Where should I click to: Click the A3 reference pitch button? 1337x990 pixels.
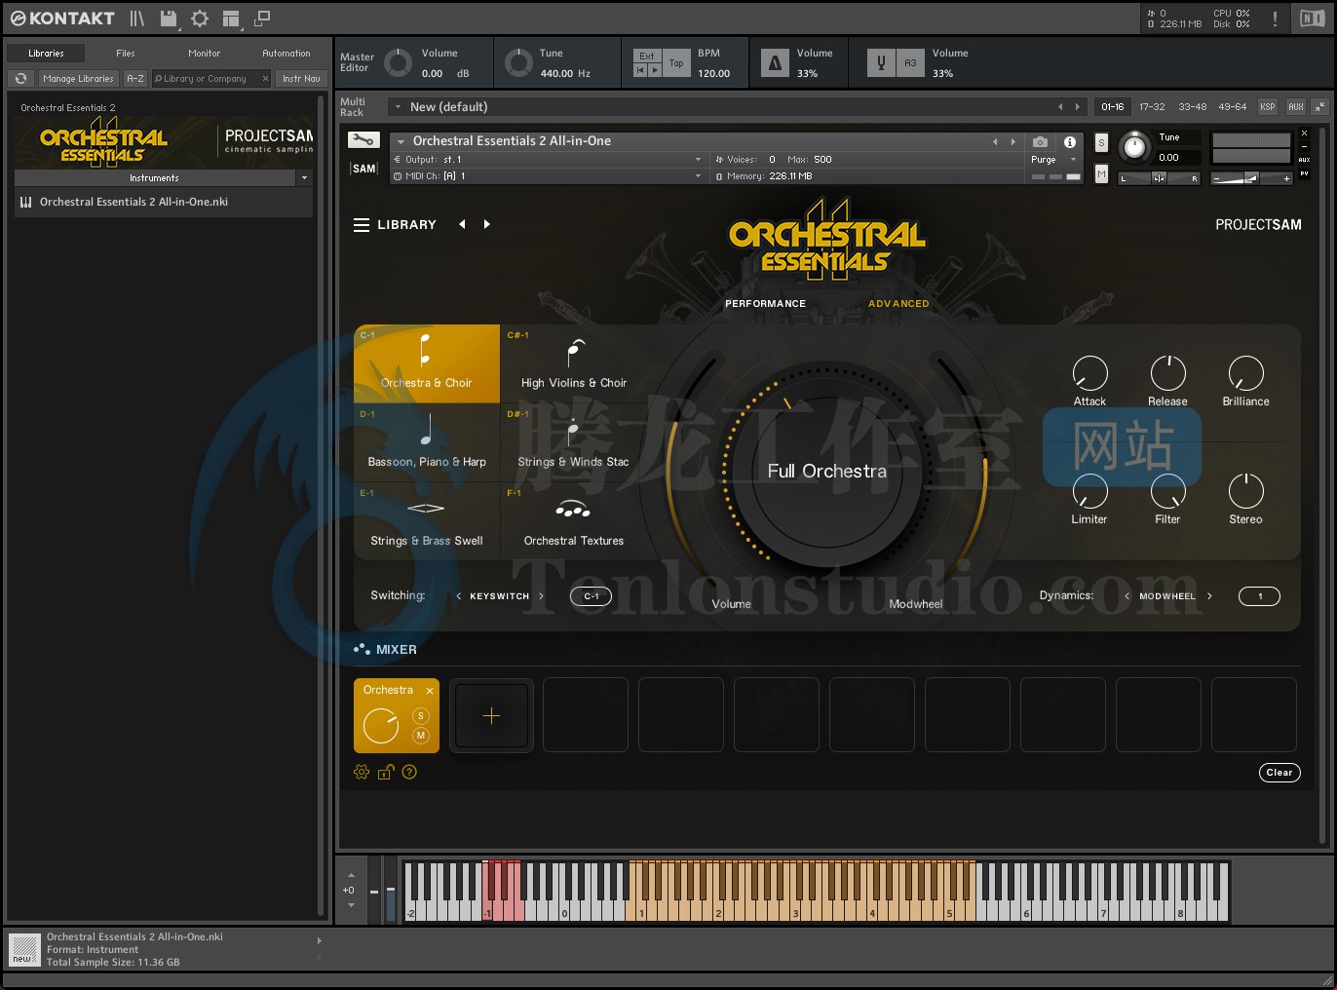(910, 63)
